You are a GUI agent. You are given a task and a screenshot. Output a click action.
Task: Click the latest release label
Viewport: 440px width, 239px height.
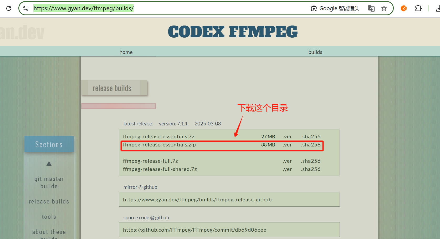click(x=138, y=124)
